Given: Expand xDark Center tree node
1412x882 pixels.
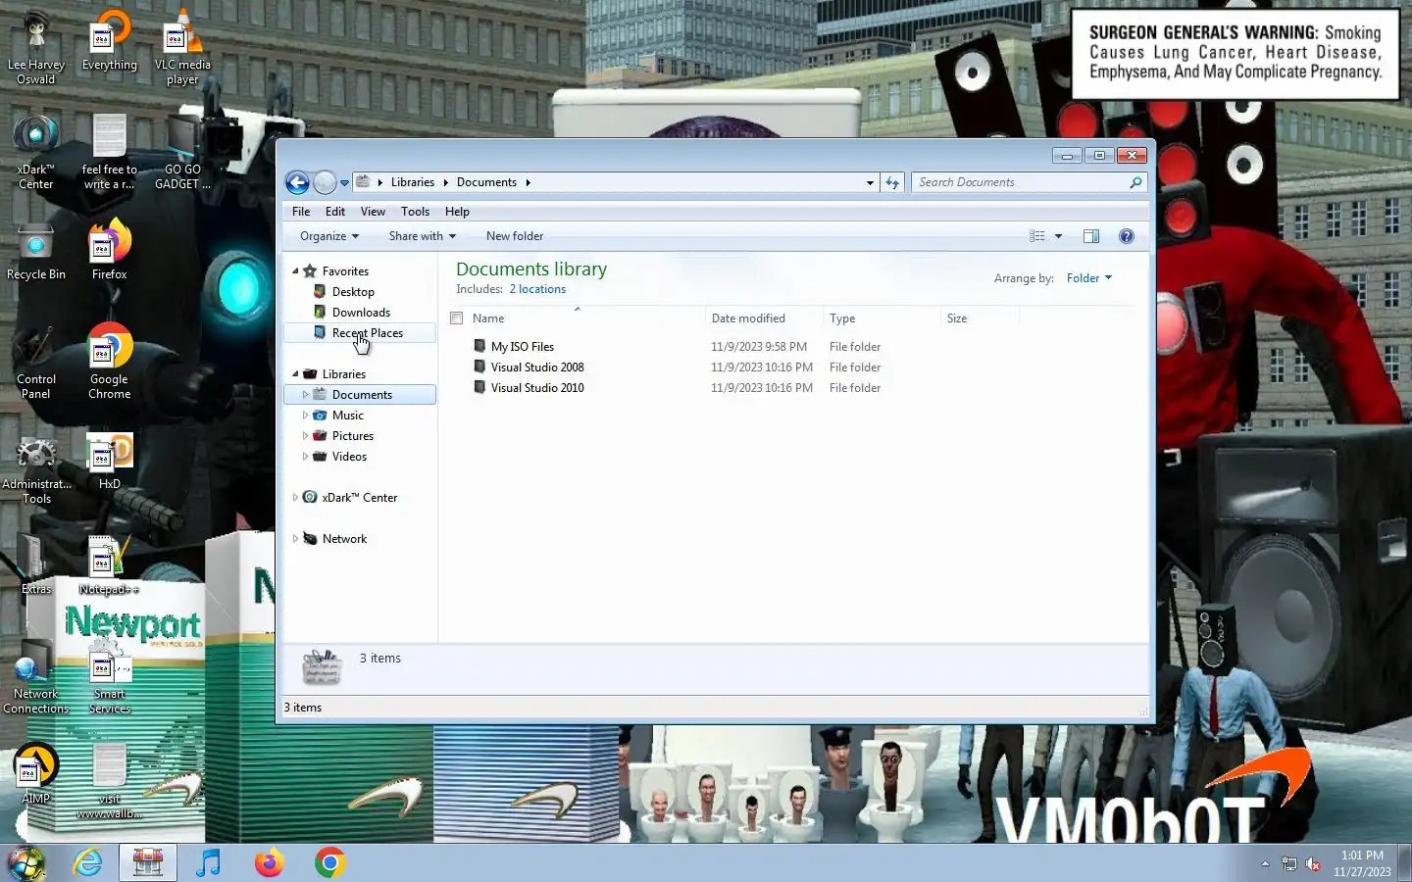Looking at the screenshot, I should [295, 498].
